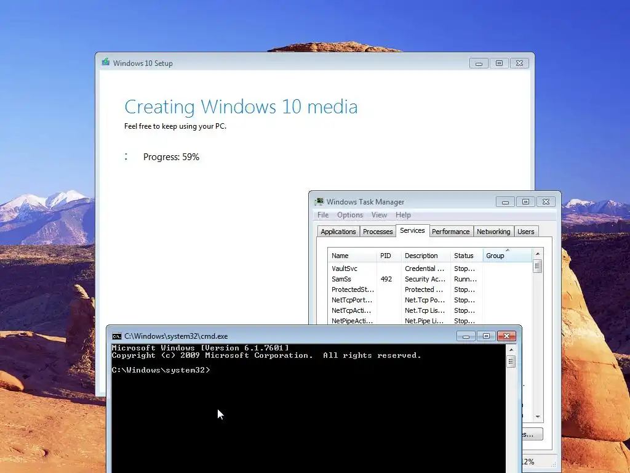The height and width of the screenshot is (473, 630).
Task: Select the Services tab
Action: [412, 230]
